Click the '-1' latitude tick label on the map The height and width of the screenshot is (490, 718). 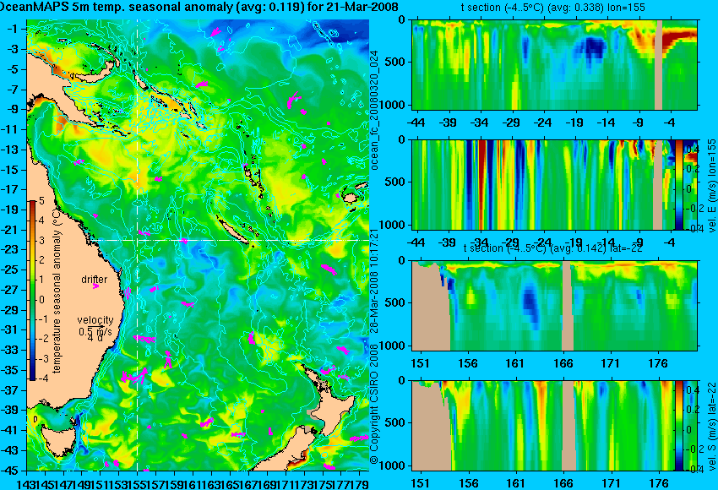(12, 29)
